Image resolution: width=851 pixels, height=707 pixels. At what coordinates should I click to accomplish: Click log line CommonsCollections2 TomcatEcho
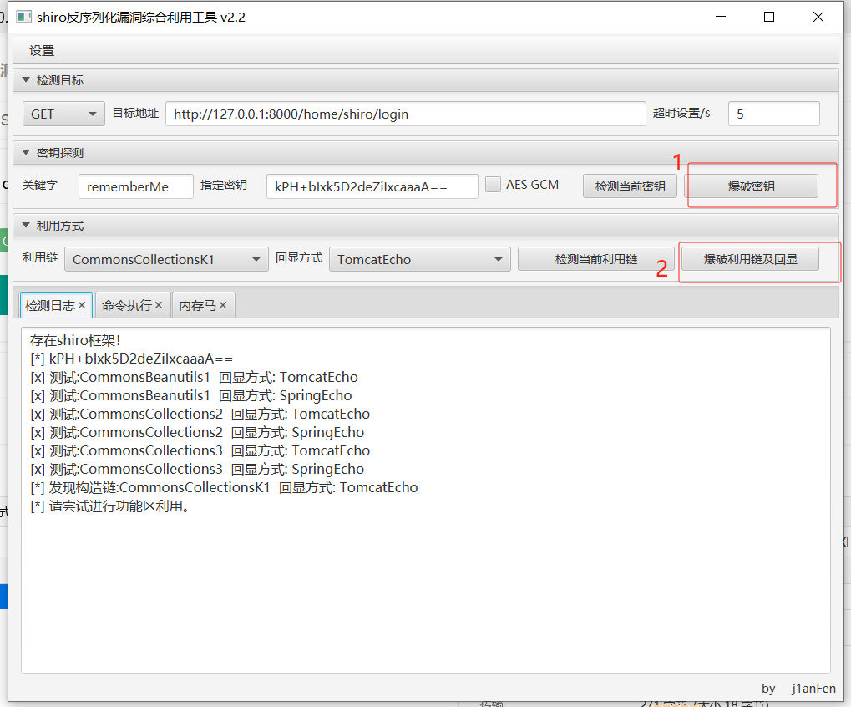point(200,415)
